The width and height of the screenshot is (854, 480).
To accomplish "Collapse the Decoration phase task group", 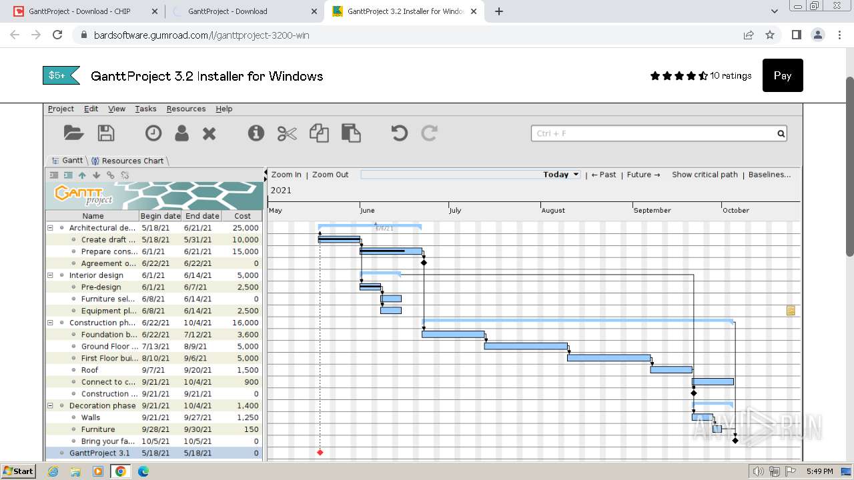I will 50,405.
